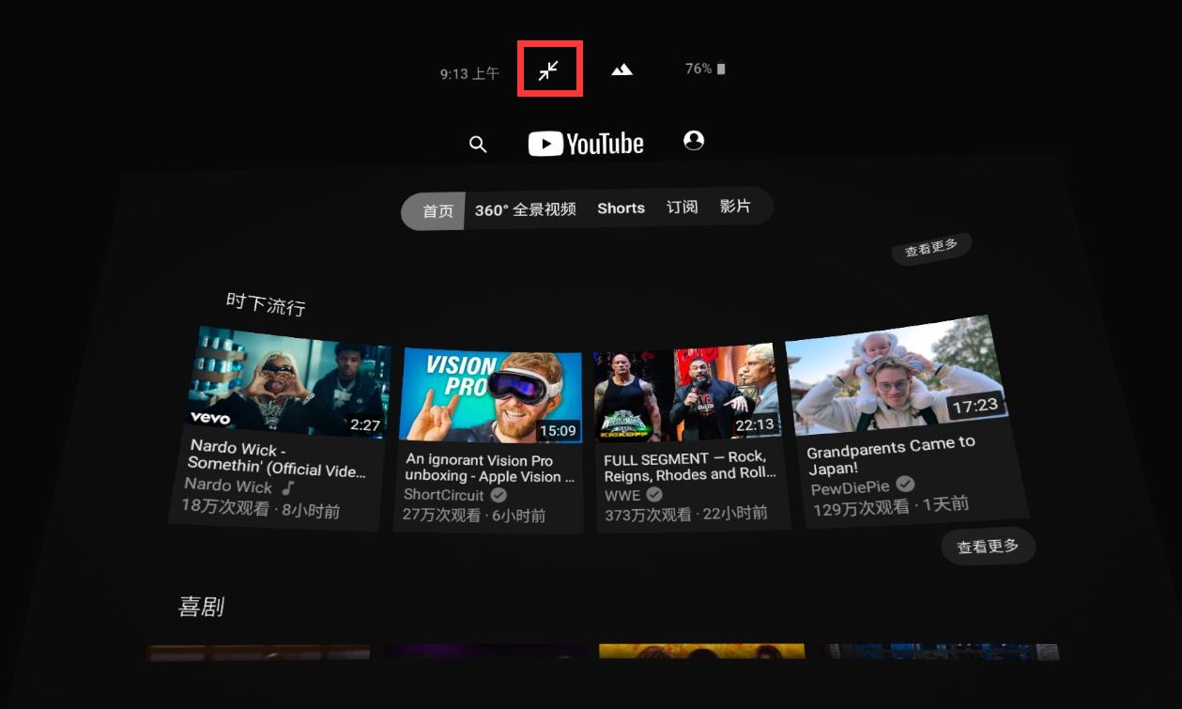Click the title "An ignorant Vision Pro unboxing"
Viewport: 1182px width, 709px height.
pos(490,468)
